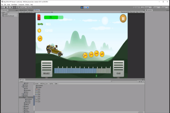
Task: Open the GameObject menu
Action: 14,5
